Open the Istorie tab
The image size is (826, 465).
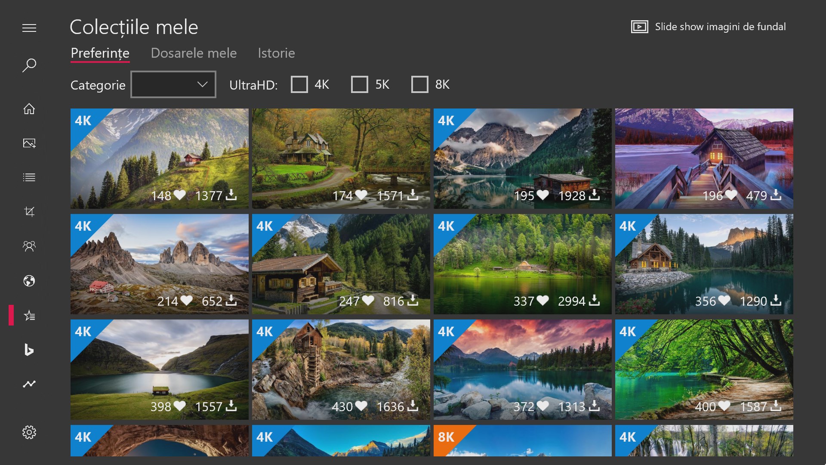click(x=276, y=53)
